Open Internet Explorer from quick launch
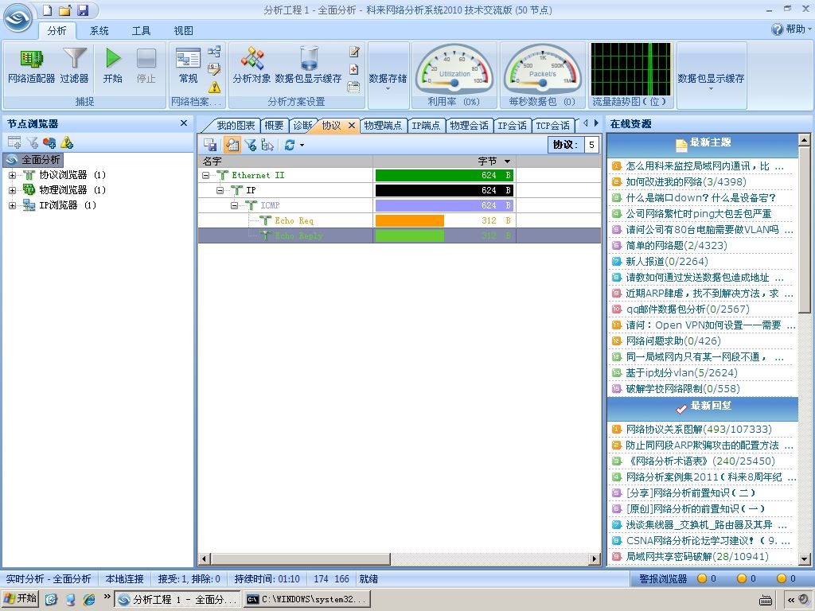 click(x=89, y=599)
